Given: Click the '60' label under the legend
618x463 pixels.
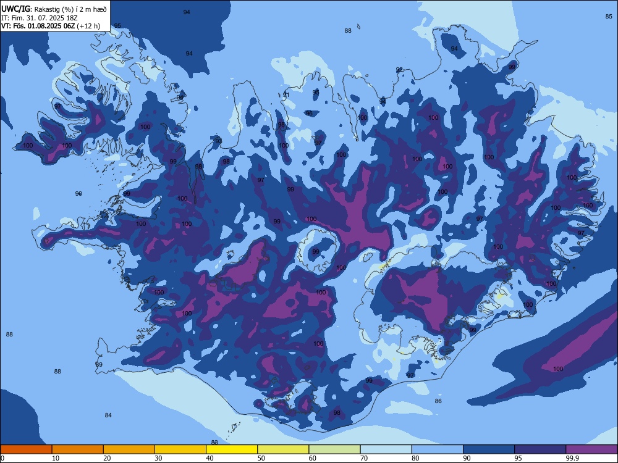Looking at the screenshot, I should point(313,458).
